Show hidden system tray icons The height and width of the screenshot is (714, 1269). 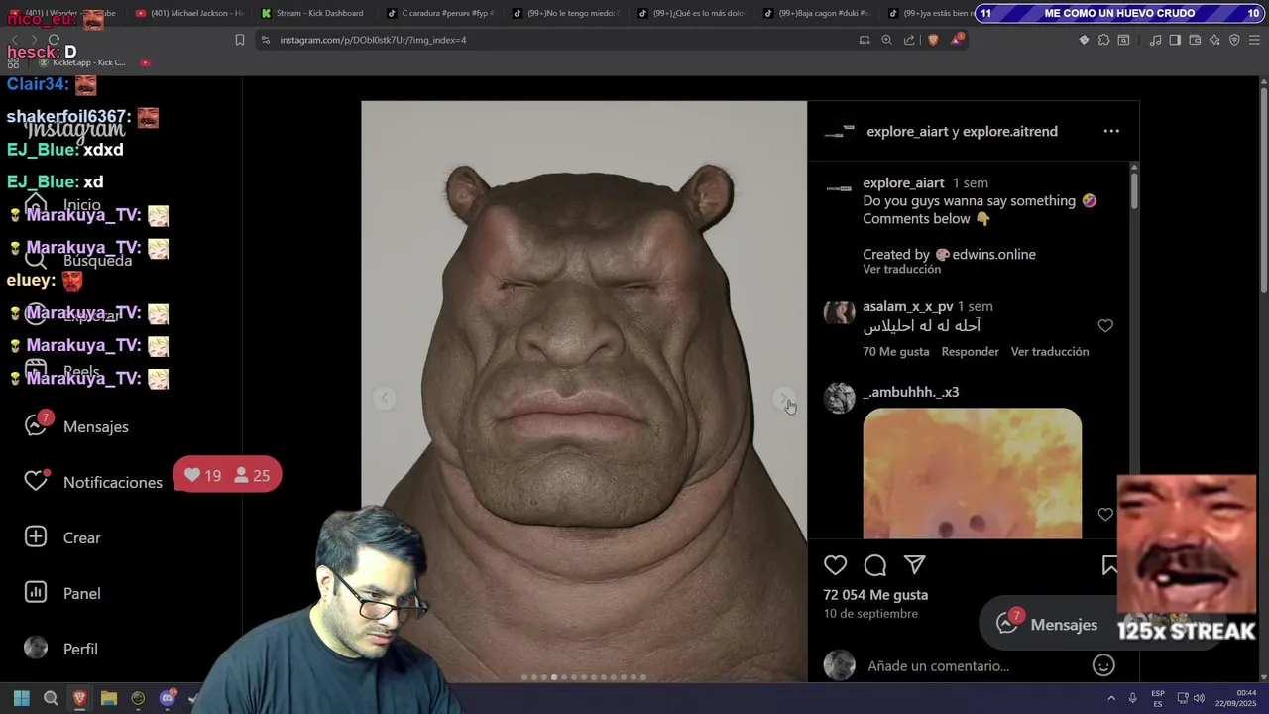pyautogui.click(x=1110, y=698)
